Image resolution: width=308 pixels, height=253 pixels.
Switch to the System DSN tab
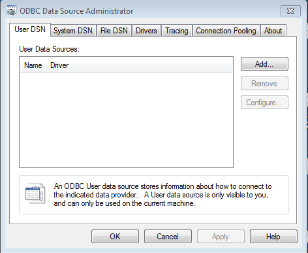point(73,31)
